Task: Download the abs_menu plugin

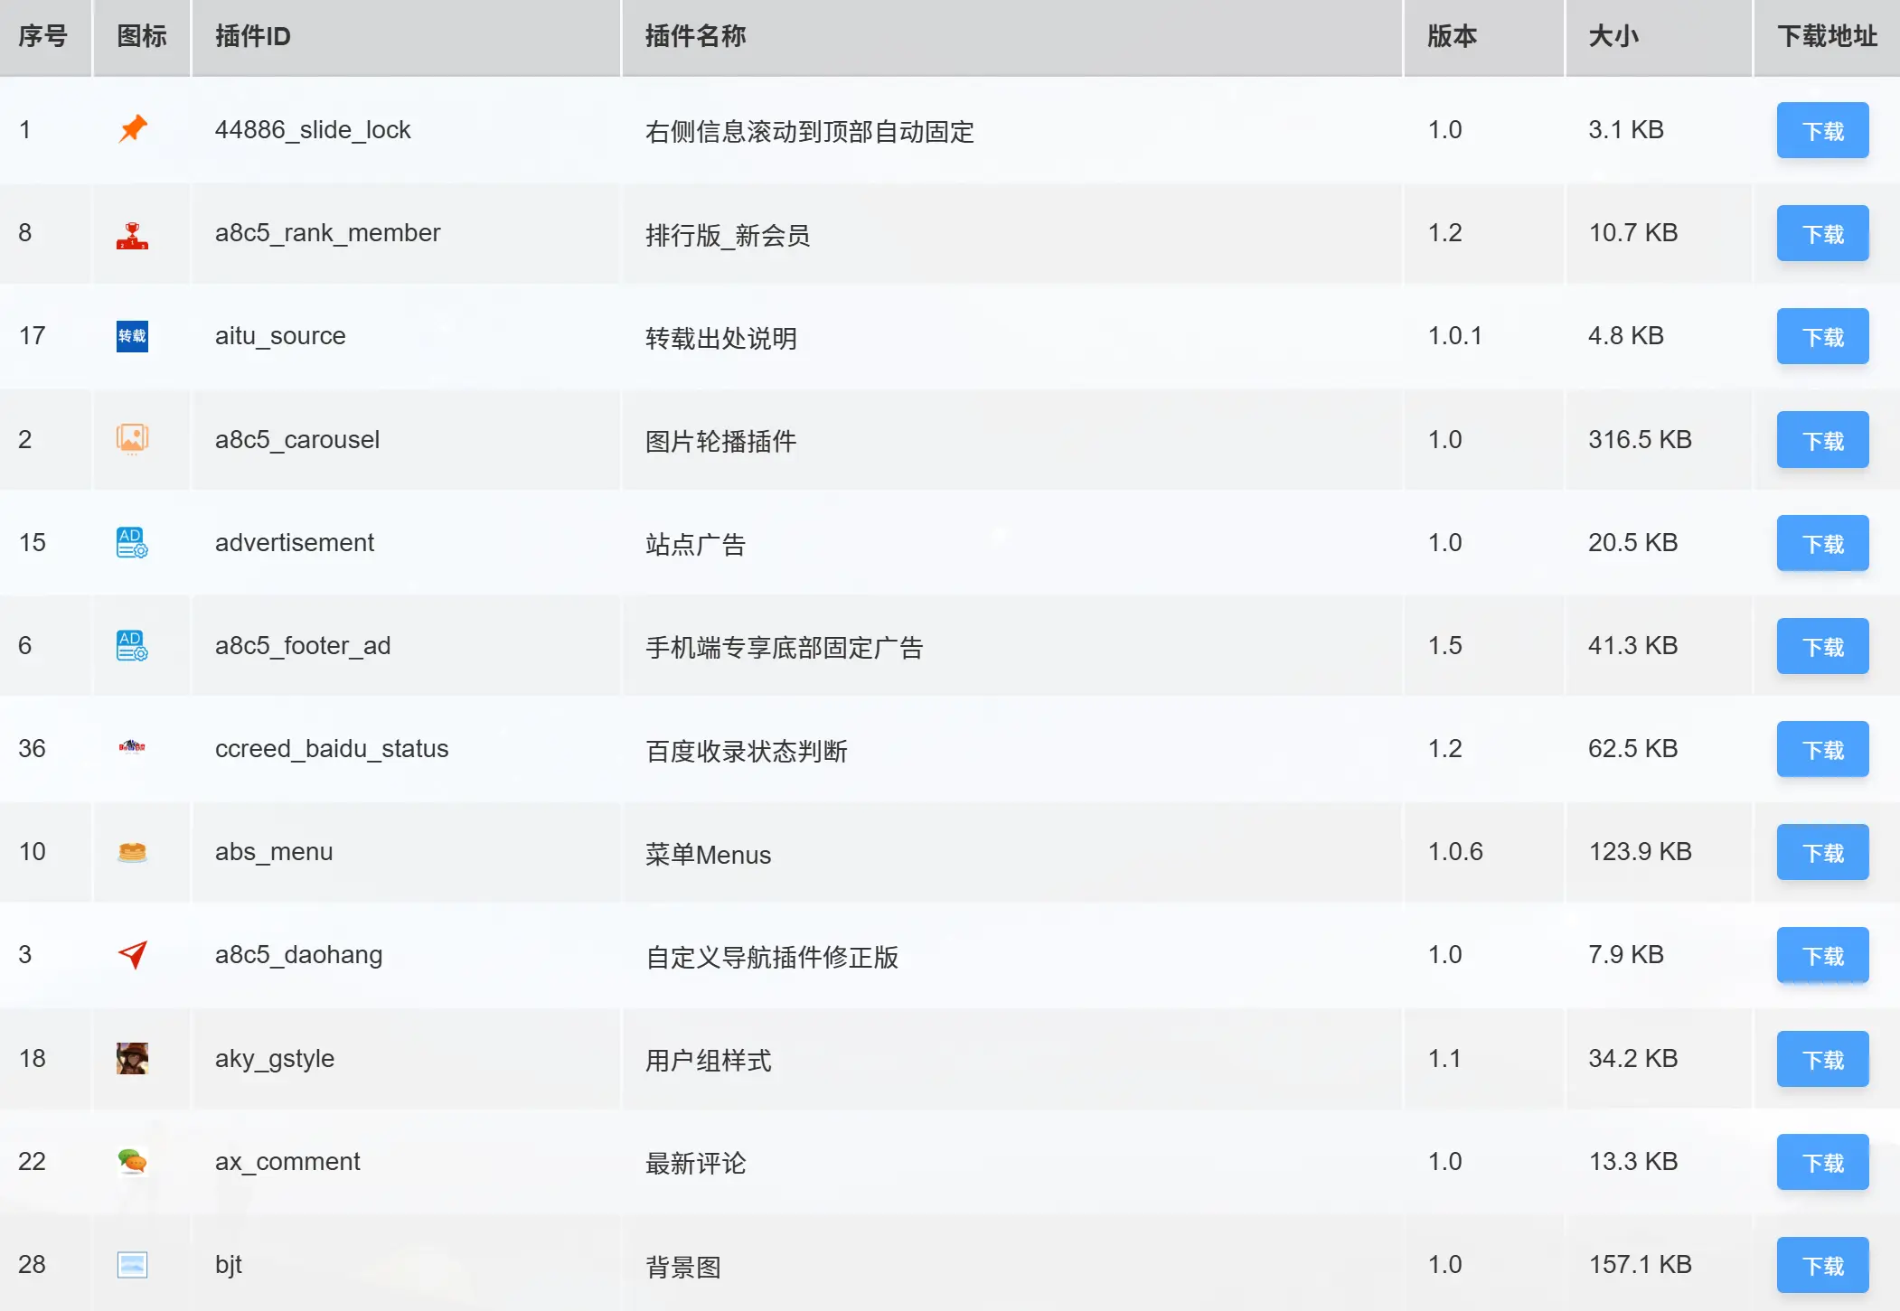Action: click(1822, 852)
